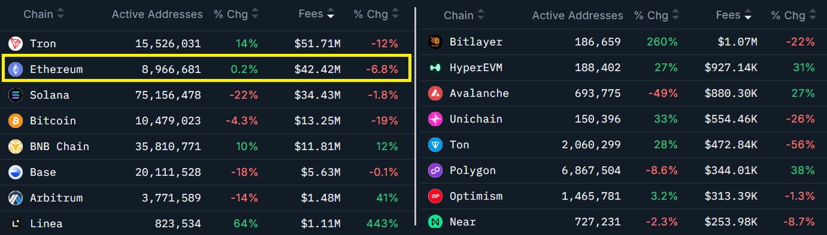This screenshot has width=827, height=235.
Task: Sort left table by Fees arrows
Action: [331, 14]
